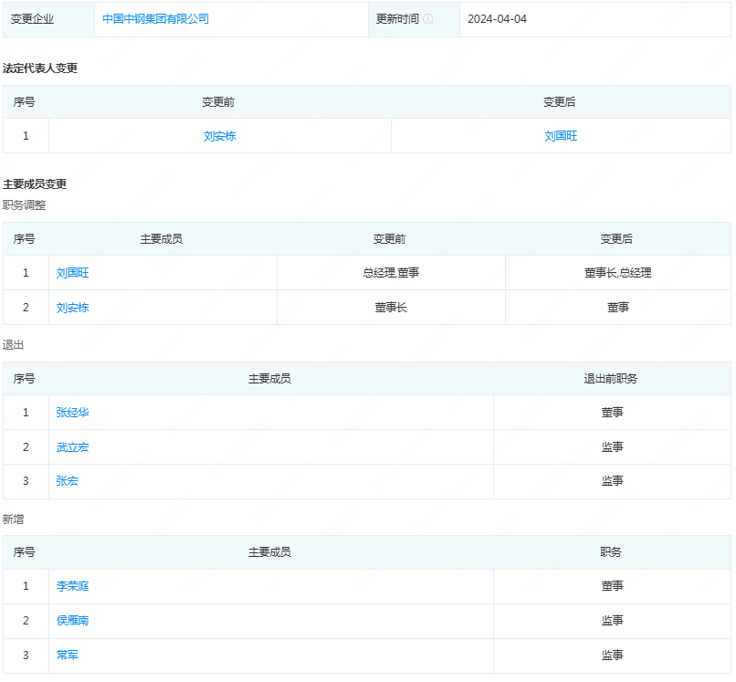Screen dimensions: 736x682
Task: Open the 中国中钢集团有限公司 company link
Action: click(x=155, y=19)
